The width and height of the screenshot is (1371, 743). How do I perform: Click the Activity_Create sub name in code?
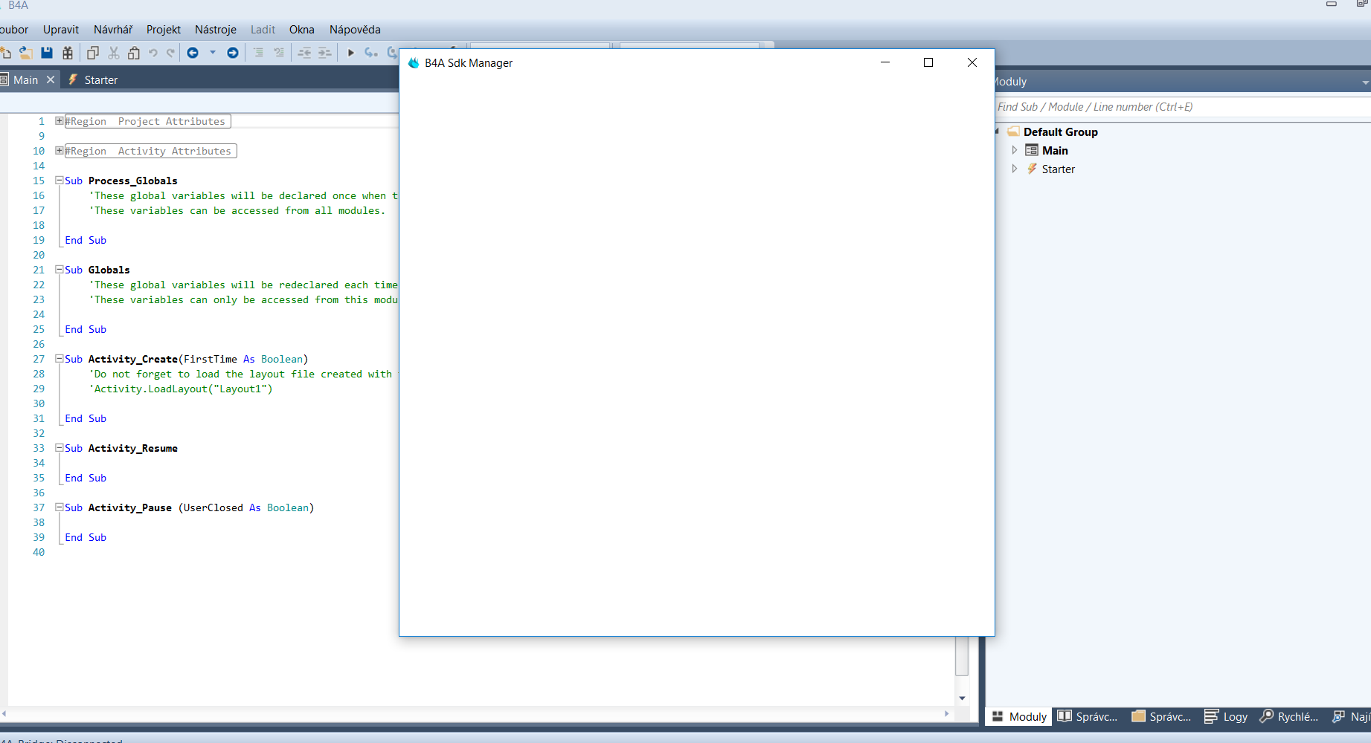[133, 359]
